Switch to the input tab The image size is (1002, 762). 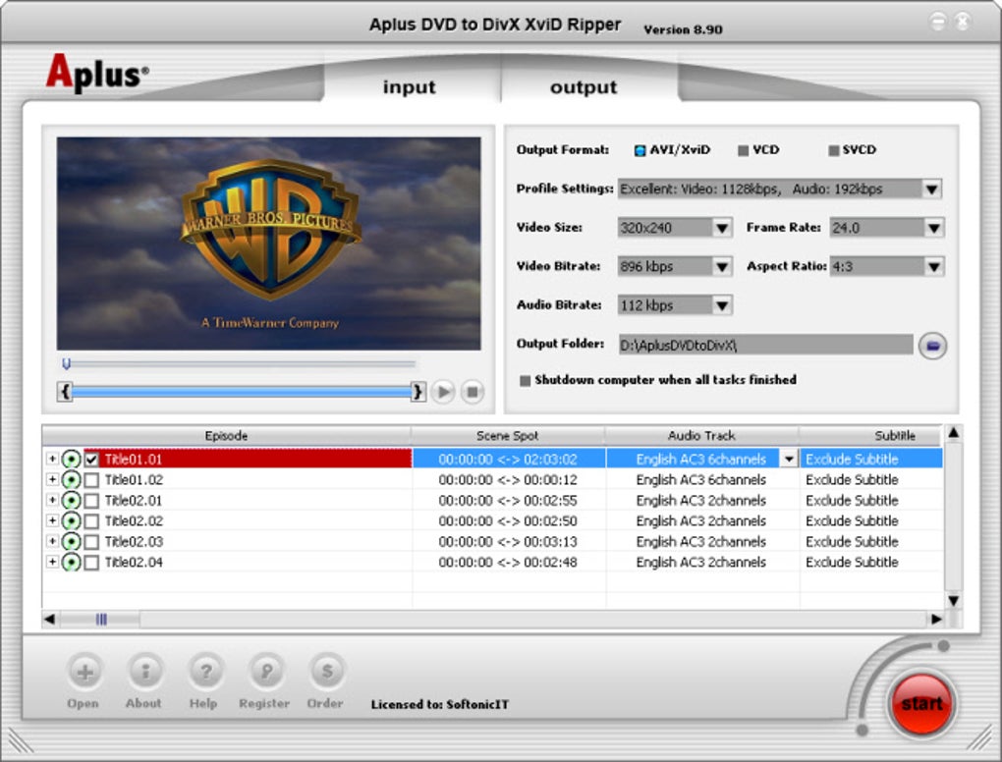pyautogui.click(x=410, y=86)
